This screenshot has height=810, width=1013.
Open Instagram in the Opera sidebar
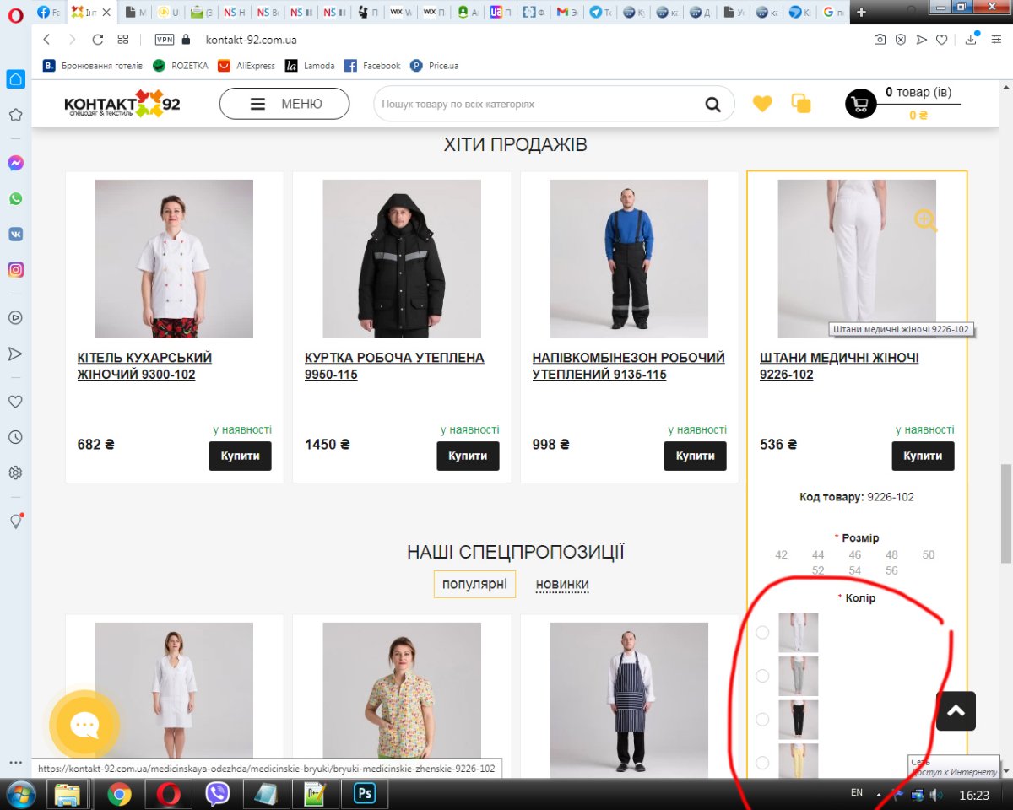[15, 270]
